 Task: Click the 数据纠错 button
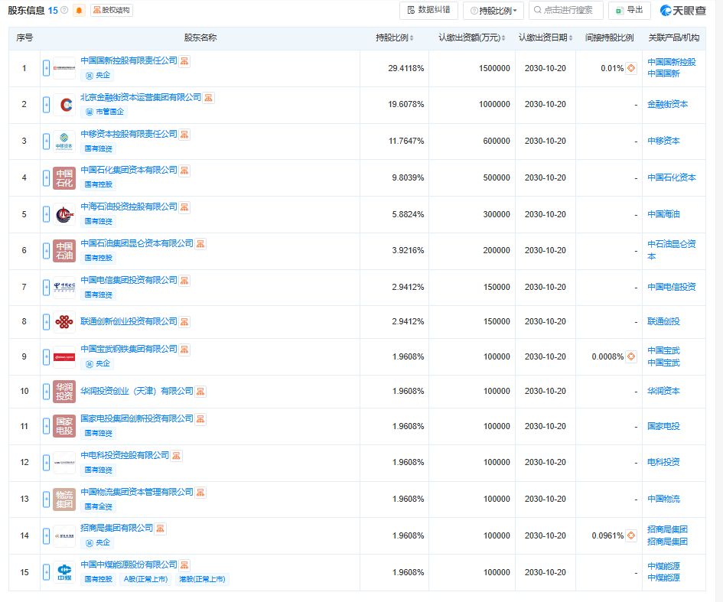click(428, 11)
